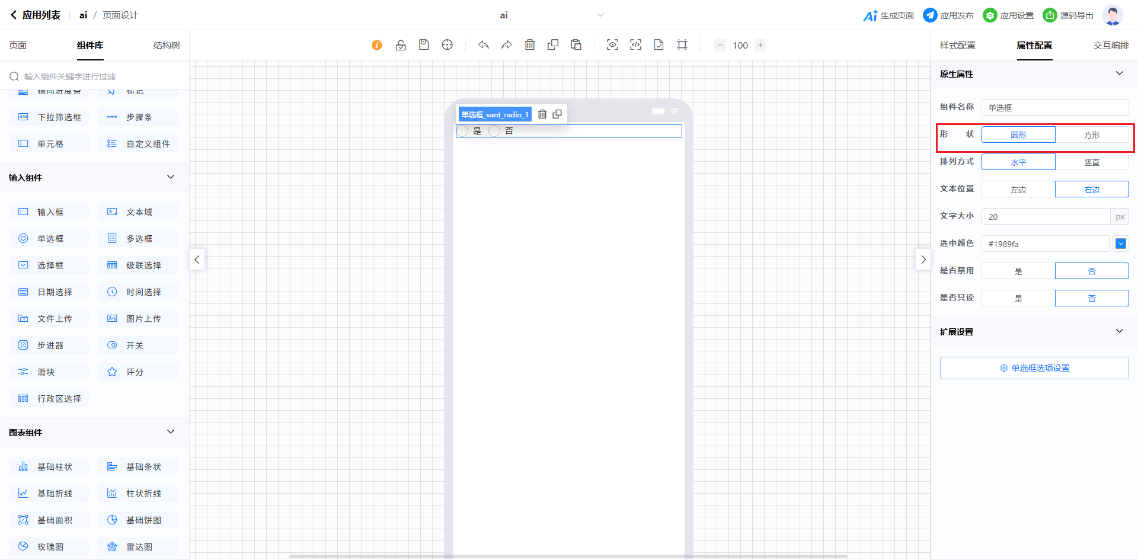Screen dimensions: 1138x560
Task: Collapse the 输入组件 section
Action: pos(171,177)
